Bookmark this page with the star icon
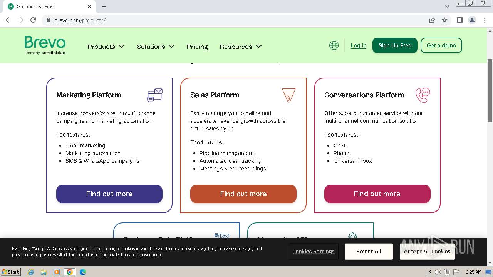This screenshot has width=493, height=277. pos(444,20)
